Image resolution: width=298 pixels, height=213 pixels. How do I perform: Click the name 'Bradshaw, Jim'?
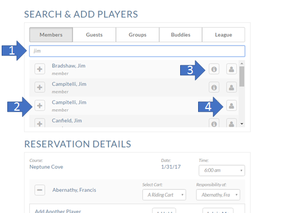[68, 66]
